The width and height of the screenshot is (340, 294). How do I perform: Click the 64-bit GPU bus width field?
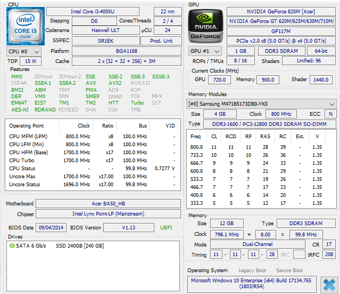pyautogui.click(x=321, y=51)
